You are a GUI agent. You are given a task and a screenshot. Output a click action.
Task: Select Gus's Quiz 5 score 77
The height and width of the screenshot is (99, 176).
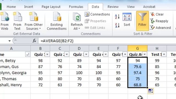pyautogui.click(x=118, y=67)
